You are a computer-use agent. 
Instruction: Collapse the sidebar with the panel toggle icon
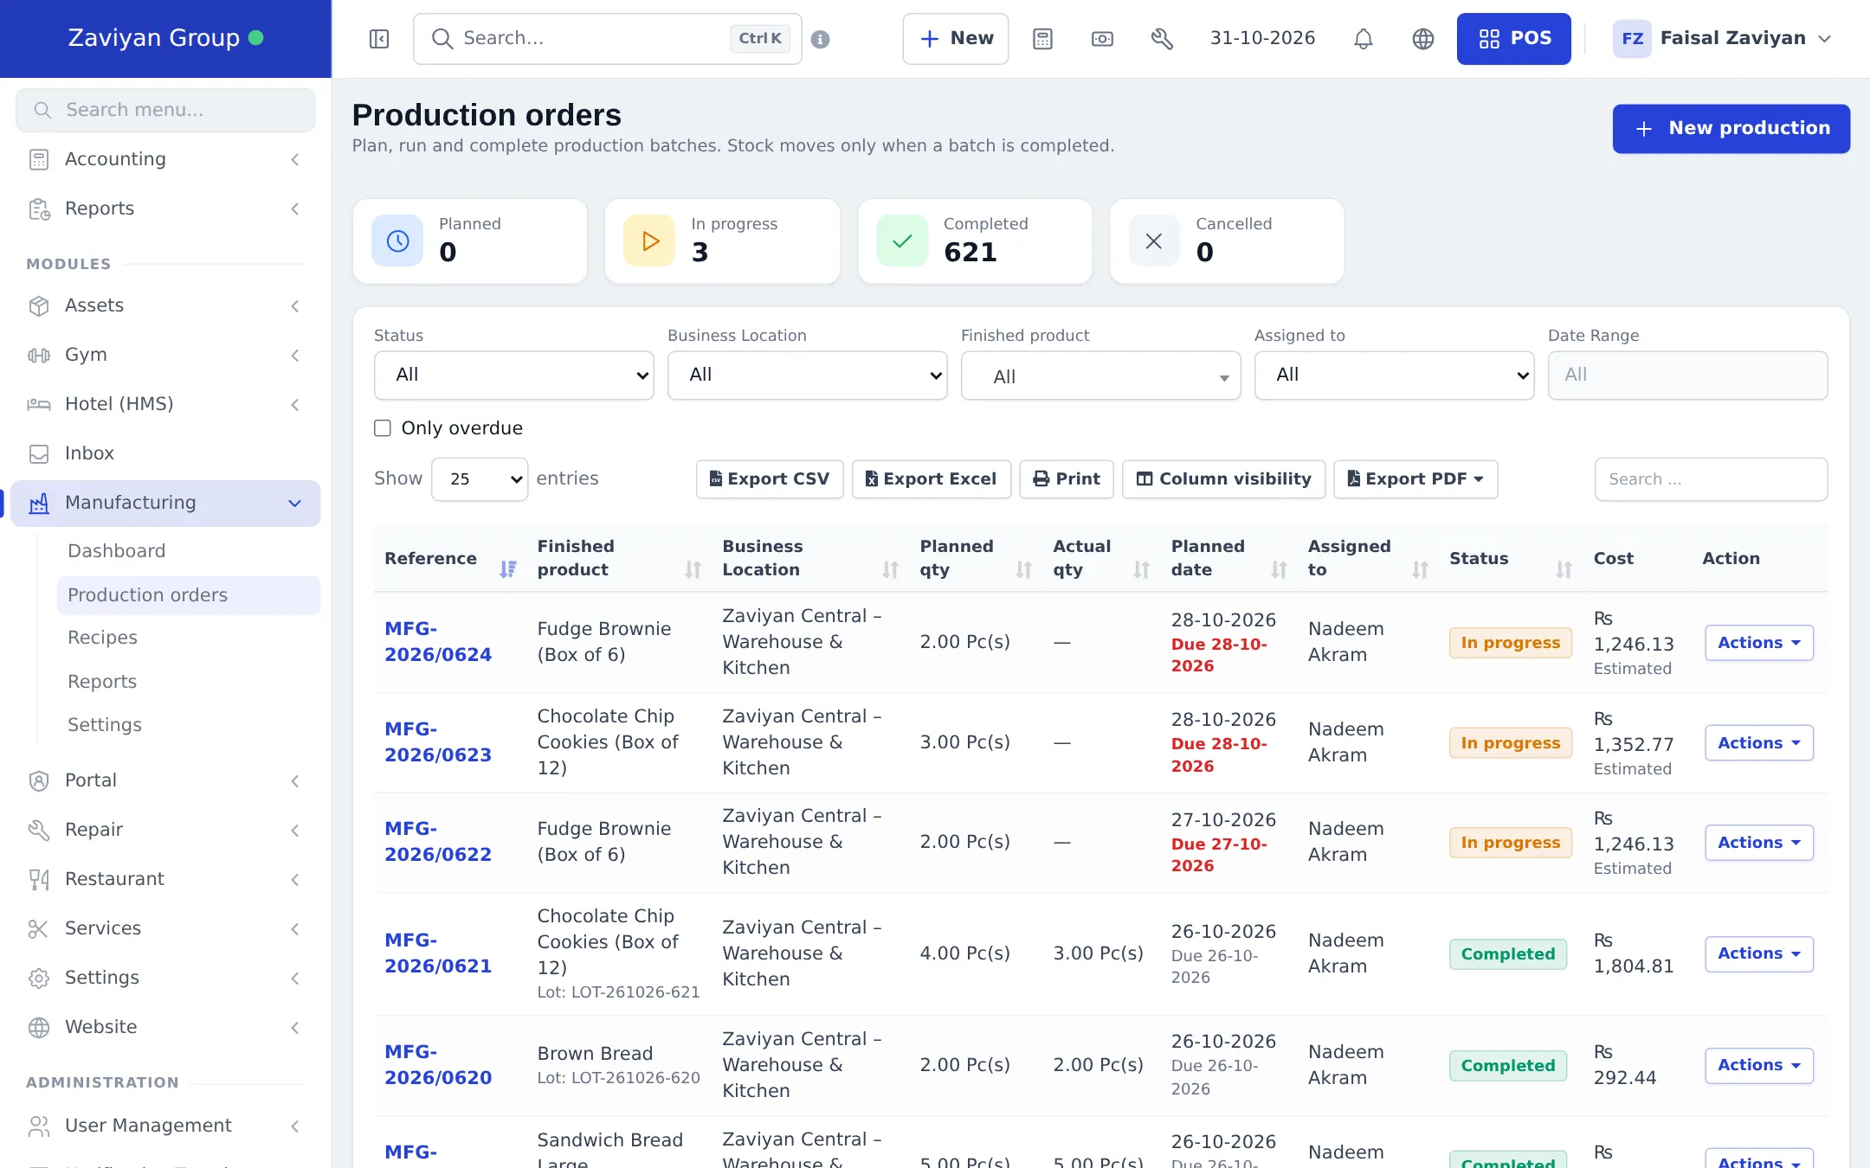[x=379, y=39]
